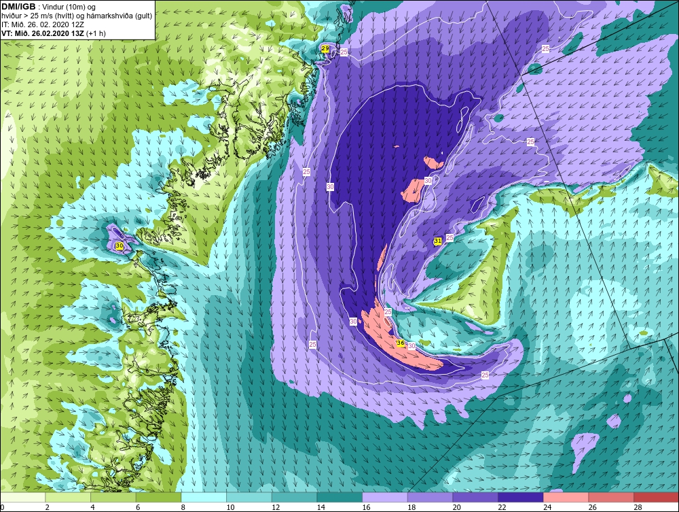Screen dimensions: 679x512
Task: Click the legend tick label '14'
Action: [x=321, y=507]
